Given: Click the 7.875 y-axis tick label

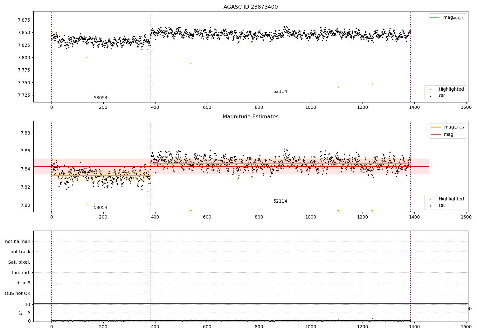Looking at the screenshot, I should click(24, 20).
